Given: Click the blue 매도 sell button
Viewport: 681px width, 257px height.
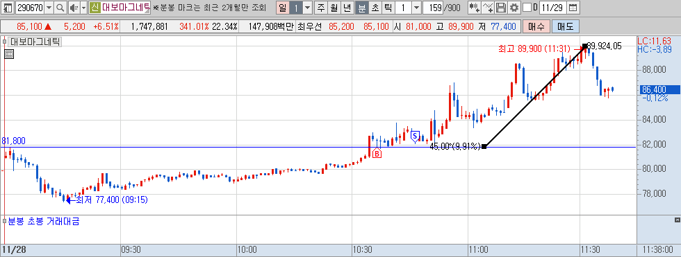Looking at the screenshot, I should pyautogui.click(x=565, y=26).
